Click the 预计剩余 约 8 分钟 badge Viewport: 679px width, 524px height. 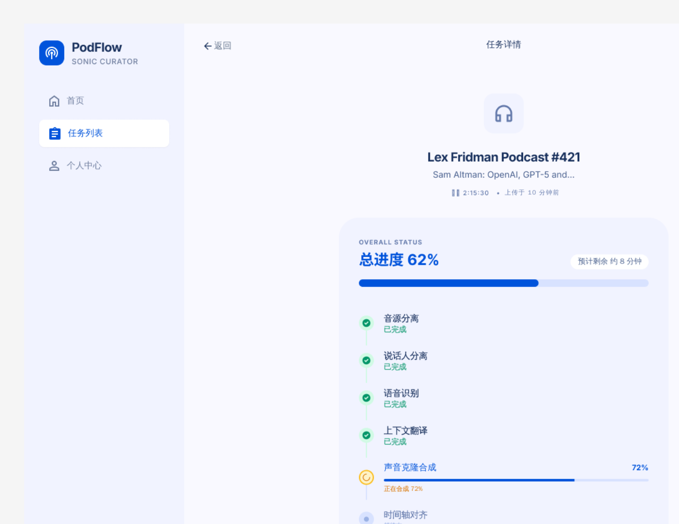tap(609, 262)
